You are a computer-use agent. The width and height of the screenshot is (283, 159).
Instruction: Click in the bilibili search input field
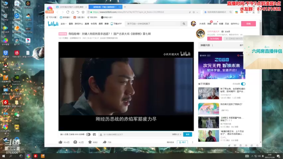153,24
